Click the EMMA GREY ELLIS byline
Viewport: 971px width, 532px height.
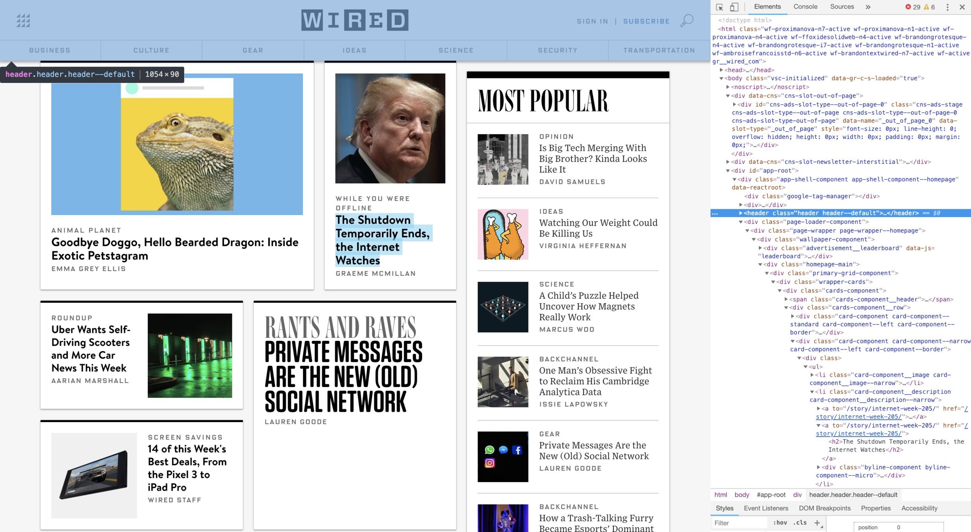tap(89, 268)
